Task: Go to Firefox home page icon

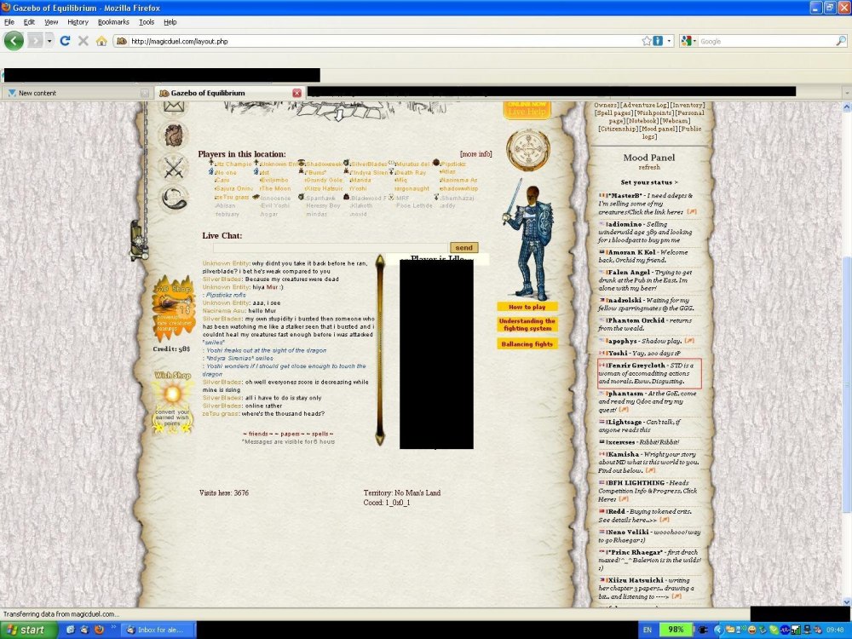Action: [101, 41]
